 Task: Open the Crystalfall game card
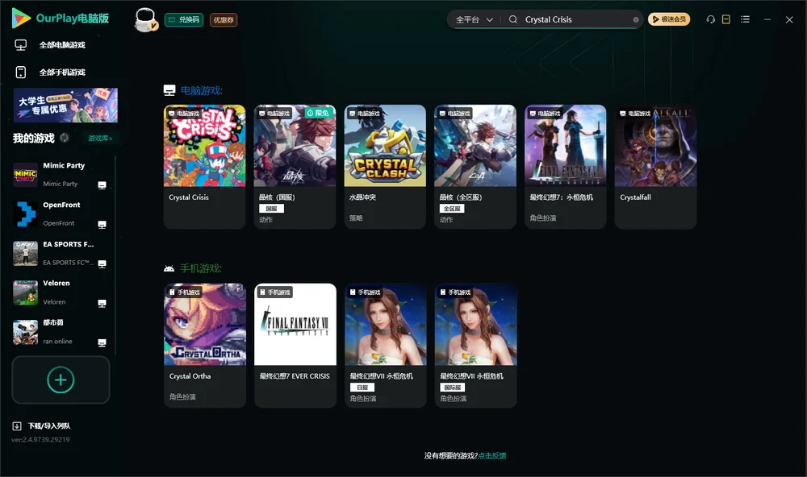pyautogui.click(x=655, y=167)
